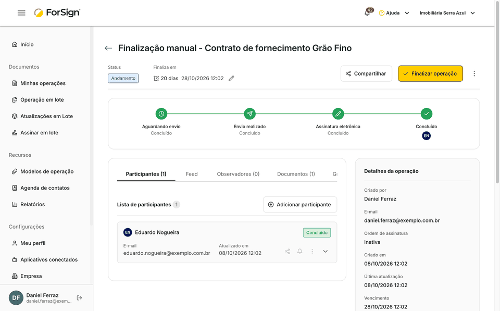This screenshot has width=500, height=311.
Task: Switch to Observadores (0) tab
Action: [238, 174]
